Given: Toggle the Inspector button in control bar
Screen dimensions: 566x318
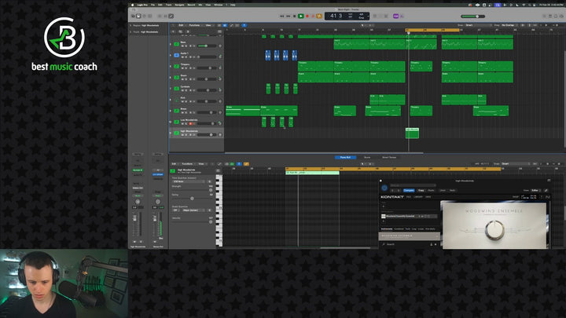Looking at the screenshot, I should 138,16.
